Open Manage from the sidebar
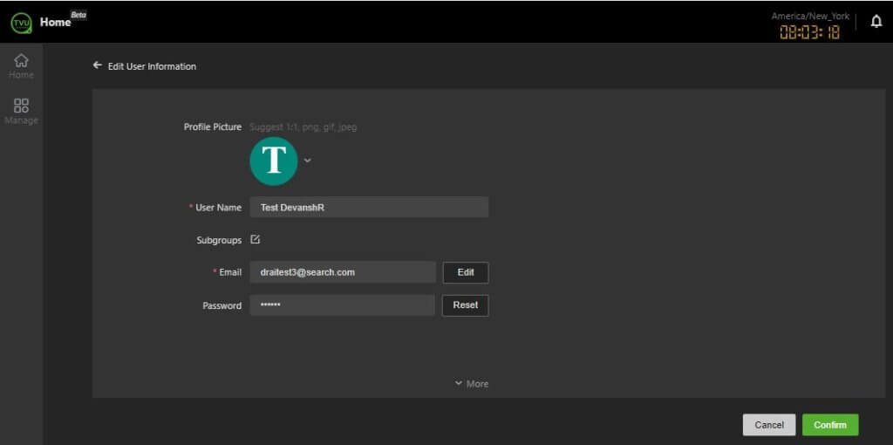This screenshot has height=445, width=893. tap(21, 111)
